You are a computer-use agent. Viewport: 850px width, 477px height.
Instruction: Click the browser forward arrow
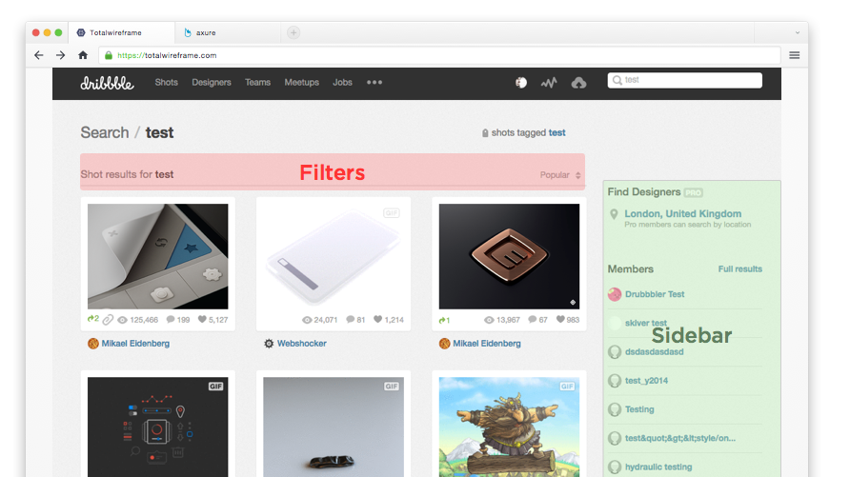click(60, 55)
